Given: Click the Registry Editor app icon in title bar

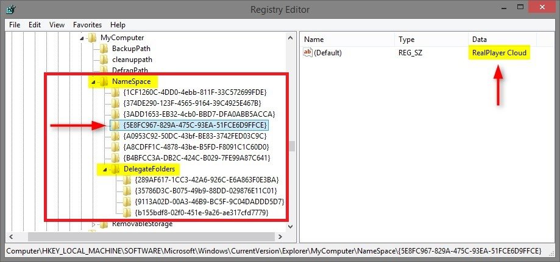Looking at the screenshot, I should pyautogui.click(x=10, y=9).
